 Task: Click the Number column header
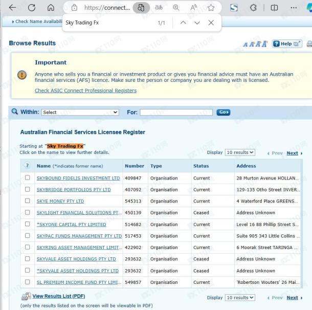pos(135,166)
